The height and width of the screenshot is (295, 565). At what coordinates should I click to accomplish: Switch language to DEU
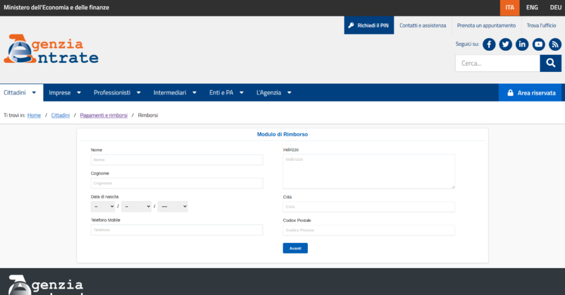click(555, 8)
